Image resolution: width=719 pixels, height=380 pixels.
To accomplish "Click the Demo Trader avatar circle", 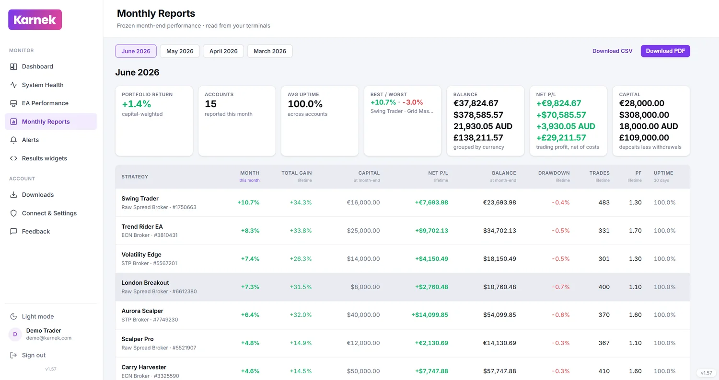I will coord(15,334).
